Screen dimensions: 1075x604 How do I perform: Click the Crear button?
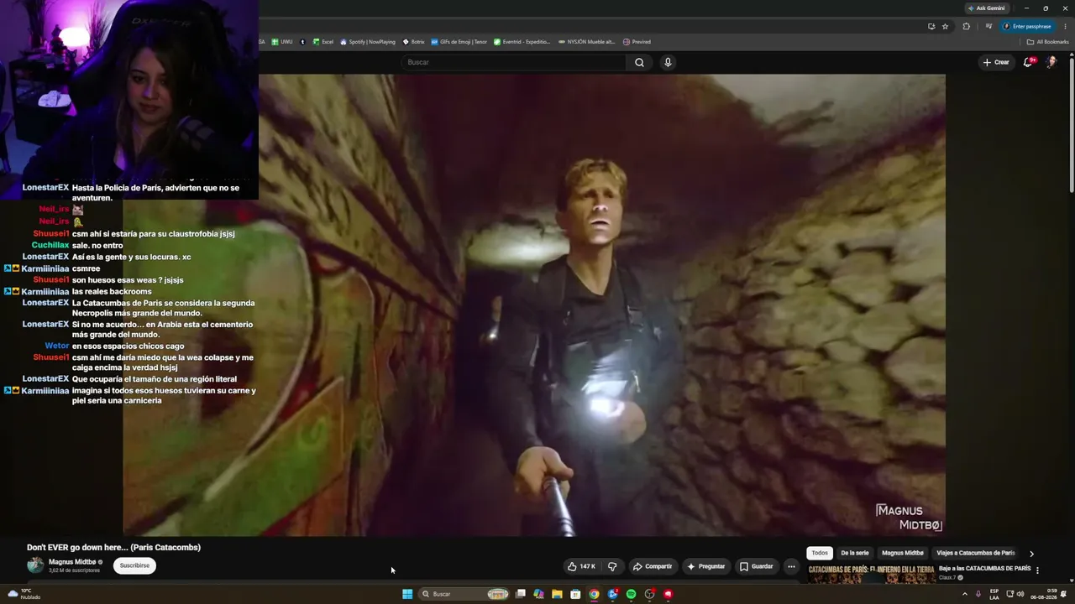(996, 62)
